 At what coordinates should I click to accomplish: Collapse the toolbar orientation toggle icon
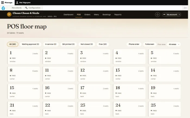point(185,8)
